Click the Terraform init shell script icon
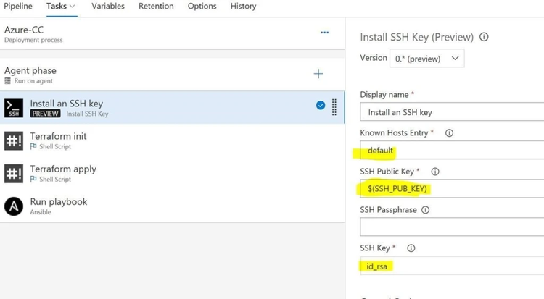 tap(14, 140)
